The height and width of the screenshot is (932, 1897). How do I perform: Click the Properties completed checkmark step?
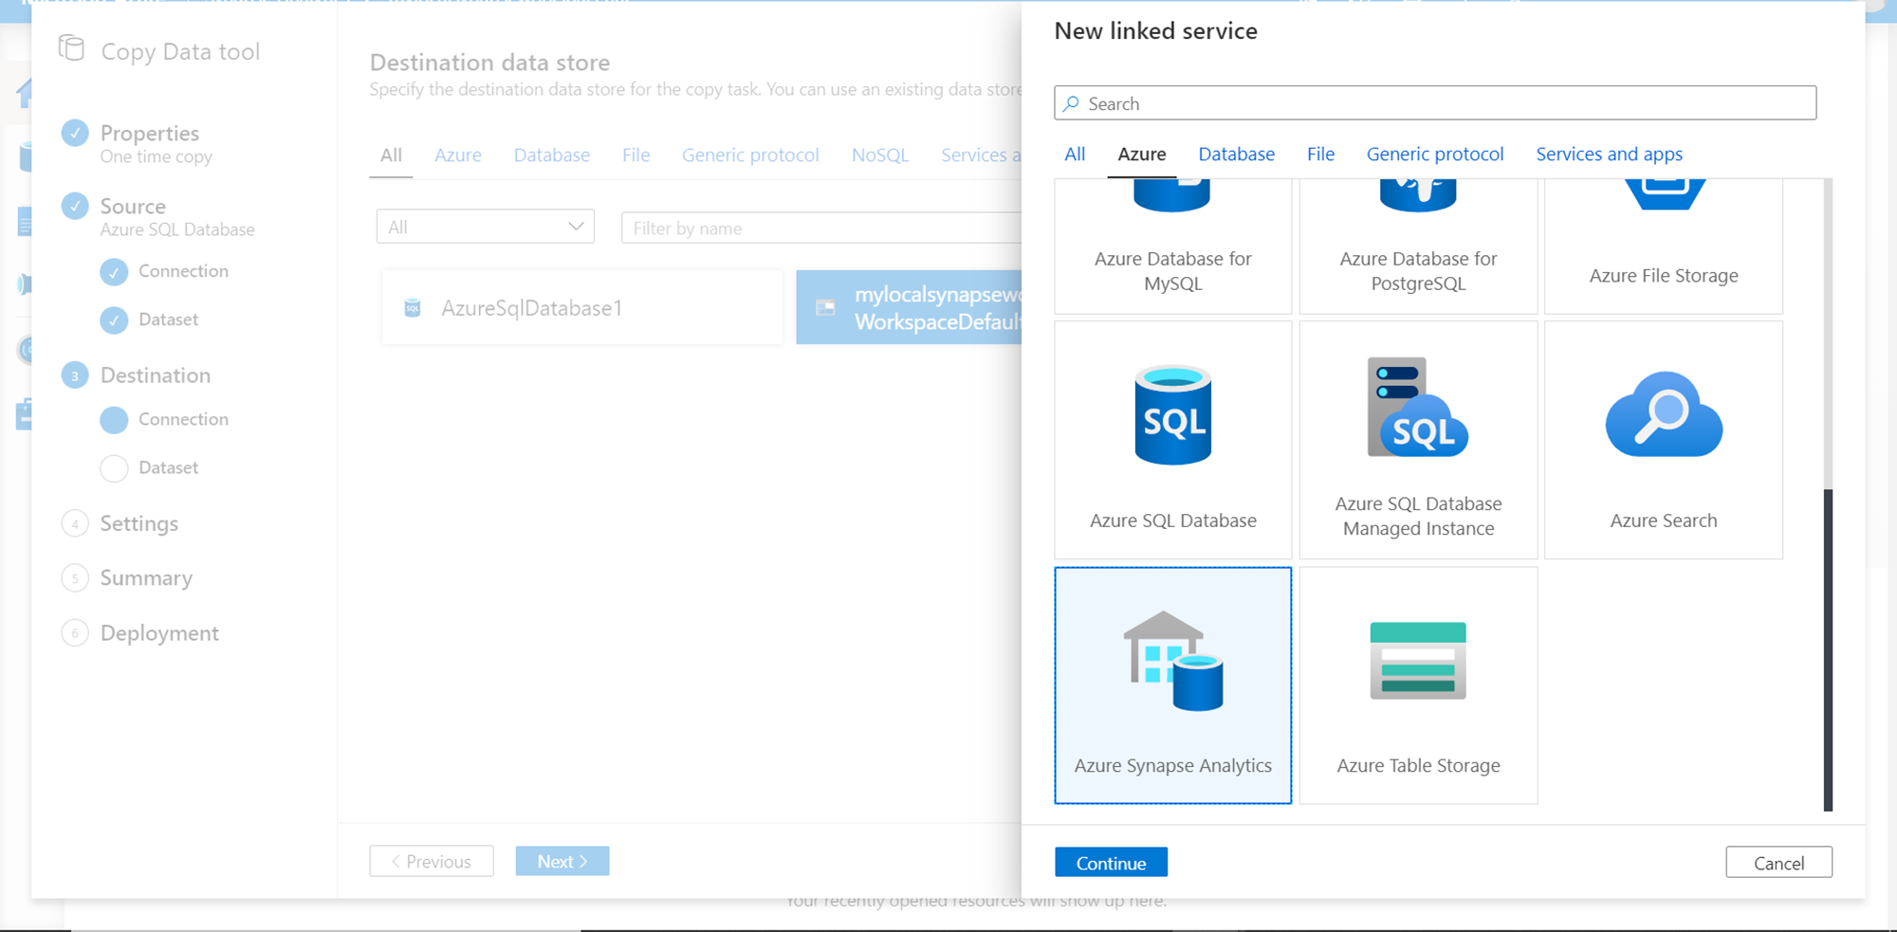pyautogui.click(x=75, y=134)
